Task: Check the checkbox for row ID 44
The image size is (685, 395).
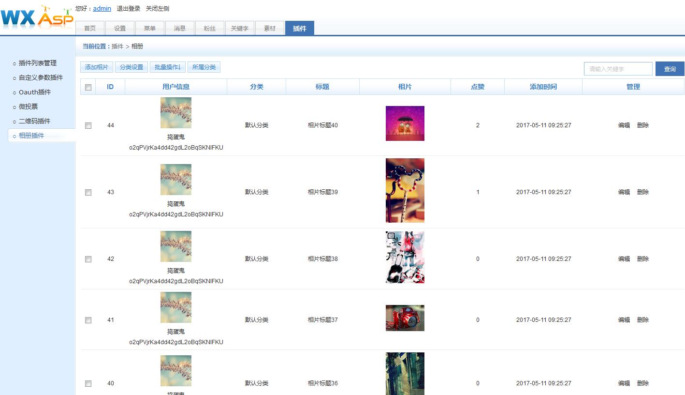Action: point(88,125)
